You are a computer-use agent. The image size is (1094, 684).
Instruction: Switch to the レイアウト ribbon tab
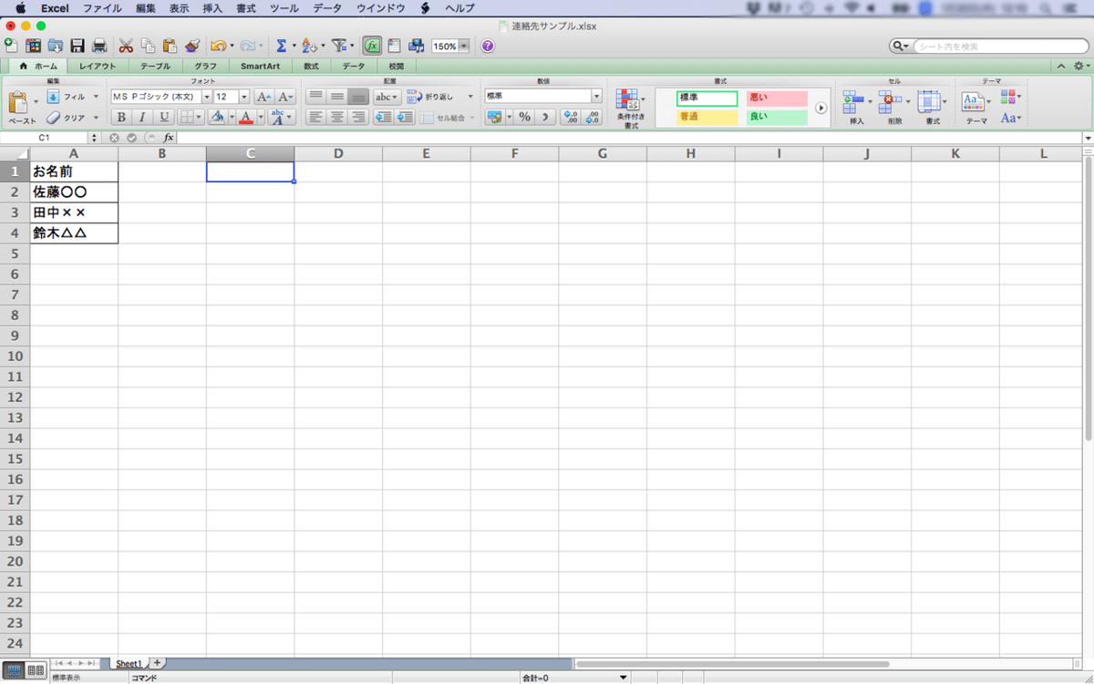point(98,67)
